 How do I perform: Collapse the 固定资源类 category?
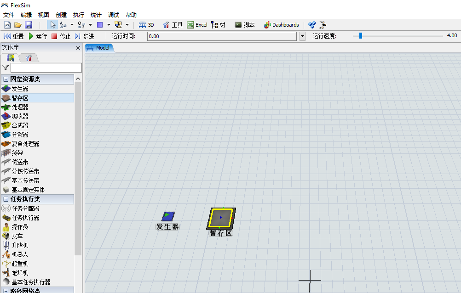pyautogui.click(x=6, y=79)
